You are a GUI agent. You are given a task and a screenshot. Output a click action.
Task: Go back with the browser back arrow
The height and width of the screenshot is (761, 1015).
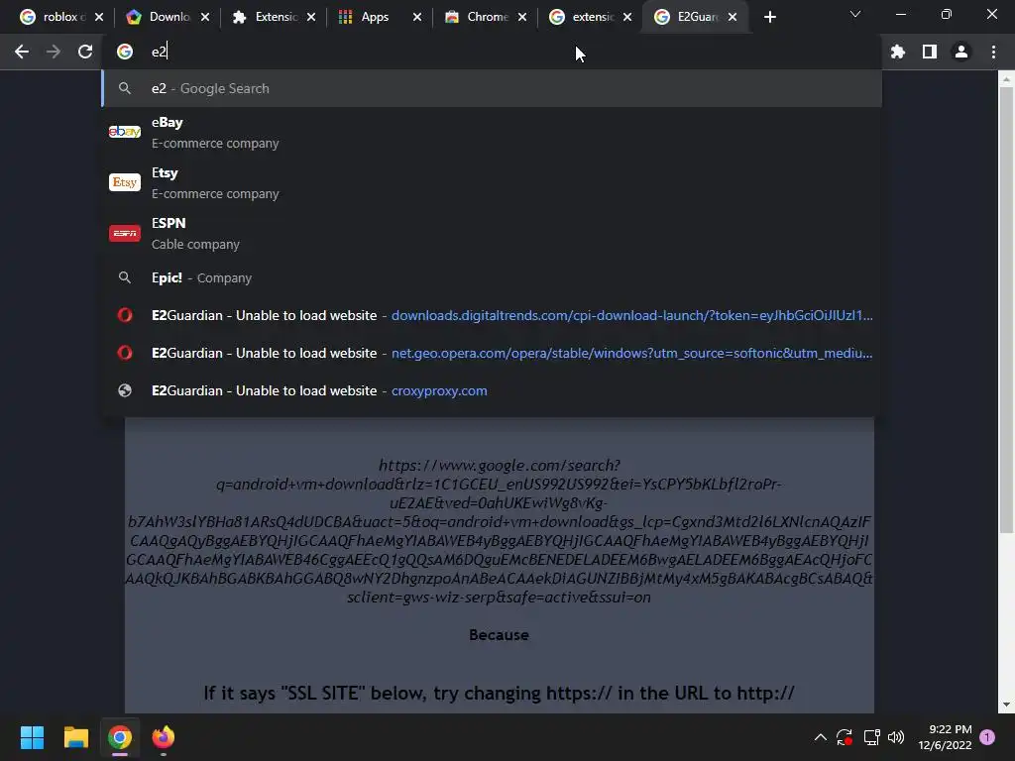click(x=22, y=52)
